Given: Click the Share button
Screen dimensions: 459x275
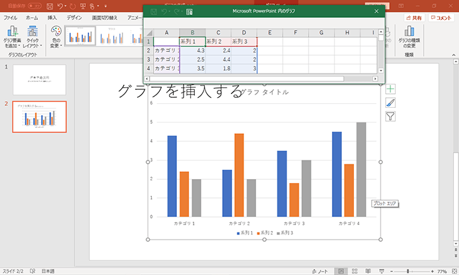Looking at the screenshot, I should tap(414, 18).
